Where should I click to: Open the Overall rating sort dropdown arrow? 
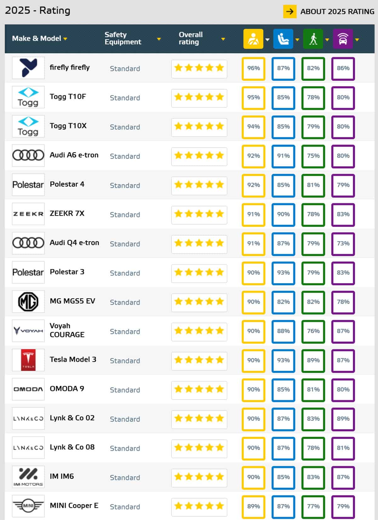[223, 39]
